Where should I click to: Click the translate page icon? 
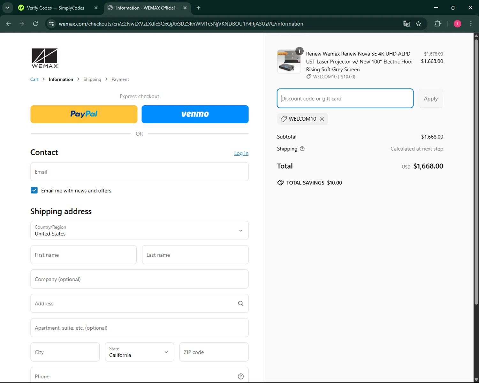point(407,24)
